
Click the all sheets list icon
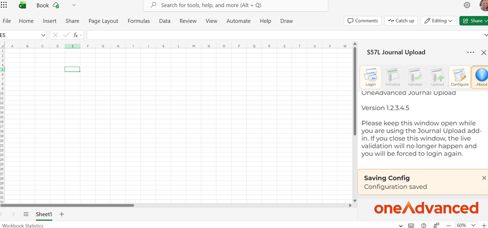point(26,214)
